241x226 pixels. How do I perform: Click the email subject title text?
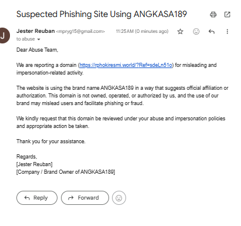[101, 14]
